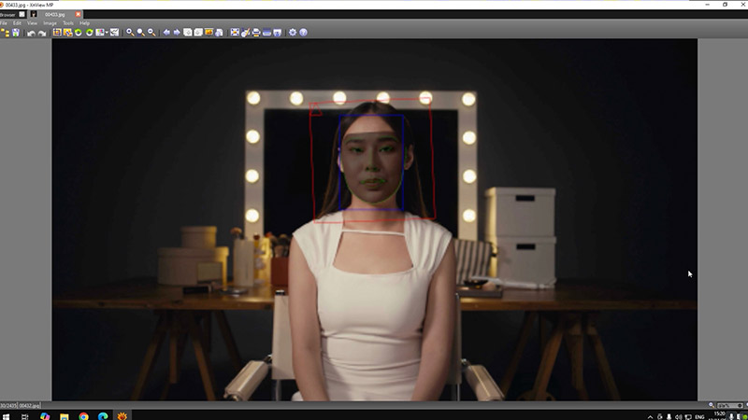Toggle the fullscreen view icon

point(235,33)
